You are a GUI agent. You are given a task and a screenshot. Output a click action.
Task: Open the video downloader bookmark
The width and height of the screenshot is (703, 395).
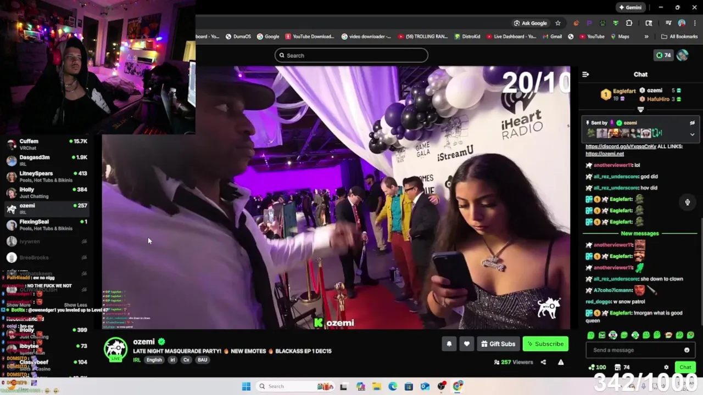pyautogui.click(x=366, y=37)
